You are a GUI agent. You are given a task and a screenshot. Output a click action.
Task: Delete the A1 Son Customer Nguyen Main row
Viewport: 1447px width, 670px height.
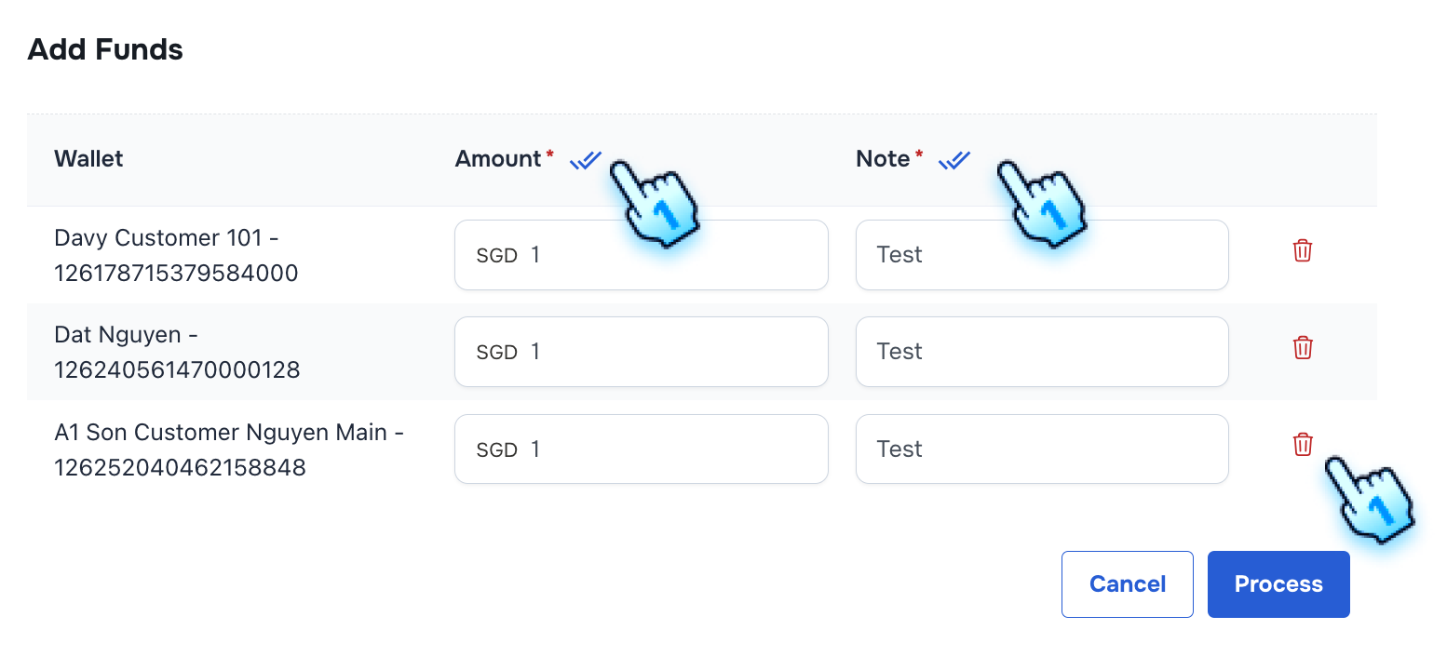coord(1302,444)
